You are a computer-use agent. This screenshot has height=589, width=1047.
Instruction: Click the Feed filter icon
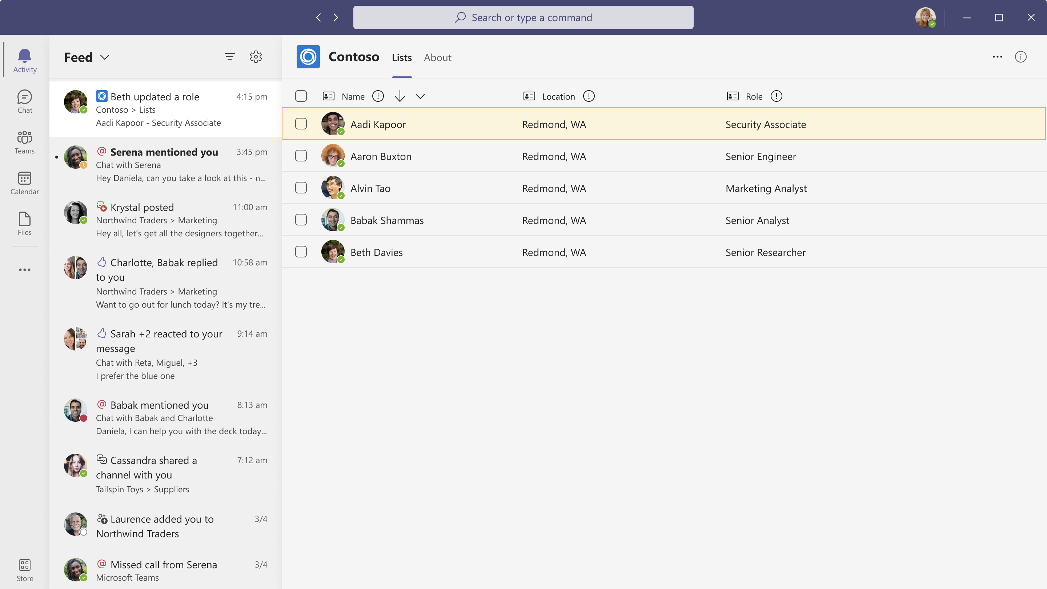click(x=229, y=56)
